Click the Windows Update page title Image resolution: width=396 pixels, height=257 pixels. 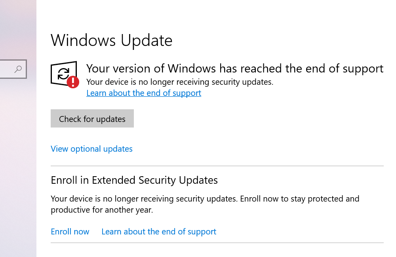(112, 40)
